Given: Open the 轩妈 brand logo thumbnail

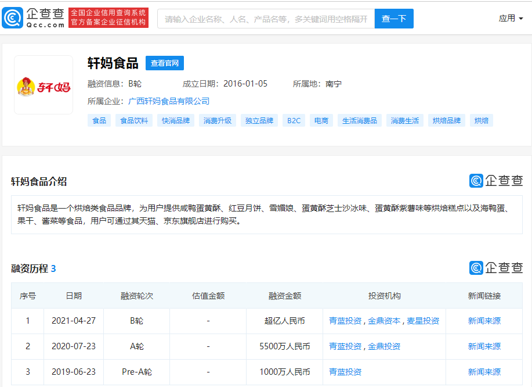Looking at the screenshot, I should 44,85.
